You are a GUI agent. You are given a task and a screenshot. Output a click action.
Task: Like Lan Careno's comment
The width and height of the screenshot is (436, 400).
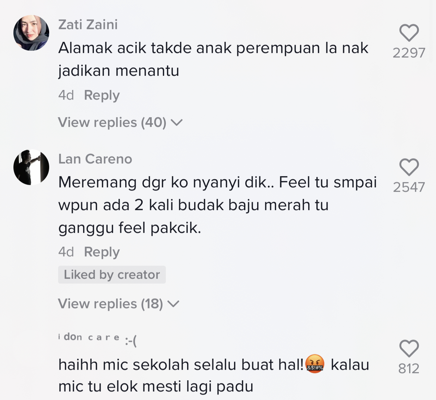pos(409,167)
